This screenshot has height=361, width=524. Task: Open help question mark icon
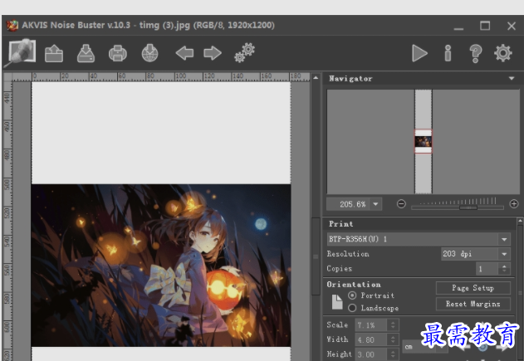[476, 53]
